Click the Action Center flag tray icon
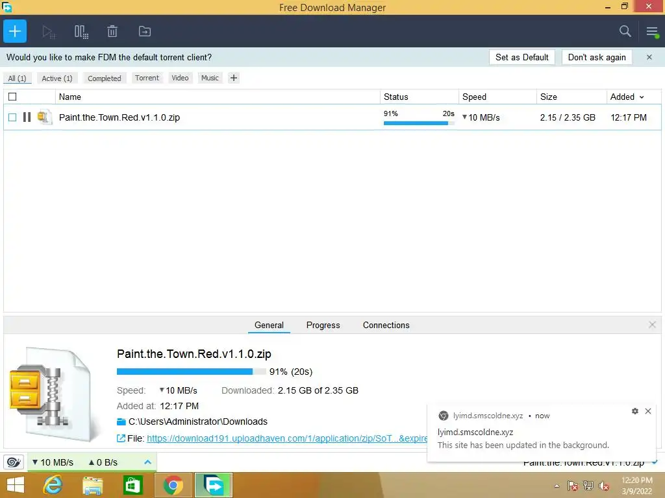Viewport: 665px width, 498px height. (x=573, y=486)
